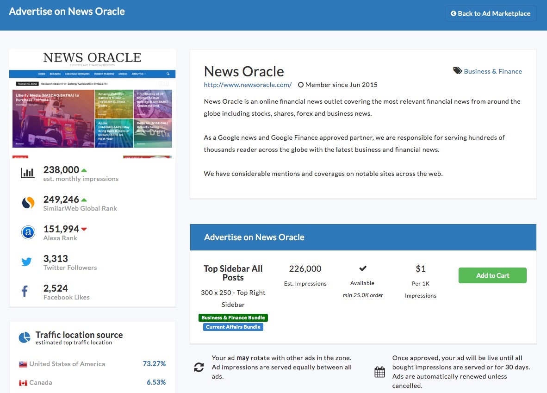
Task: Click the green up arrow beside 238,000
Action: [x=84, y=170]
